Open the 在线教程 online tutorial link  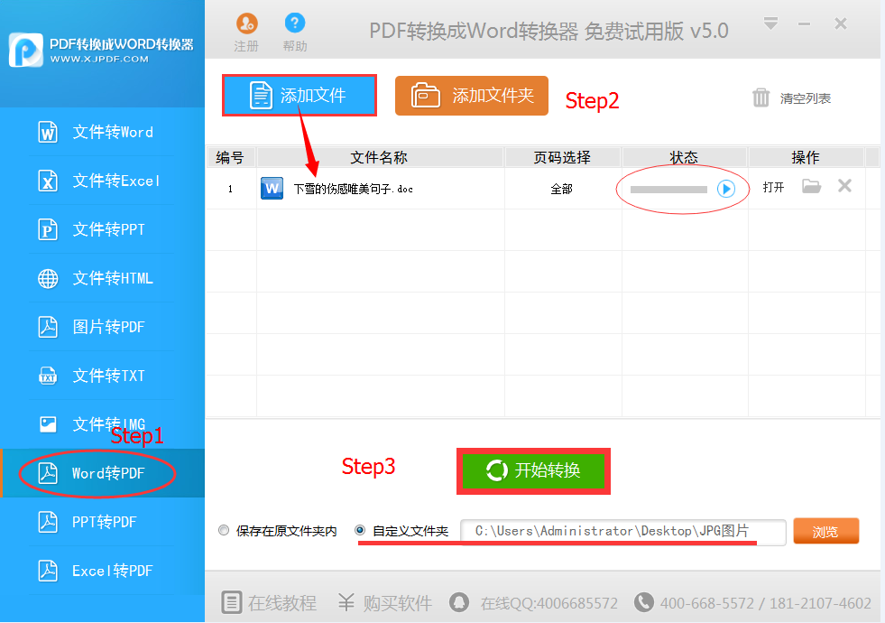click(x=270, y=603)
